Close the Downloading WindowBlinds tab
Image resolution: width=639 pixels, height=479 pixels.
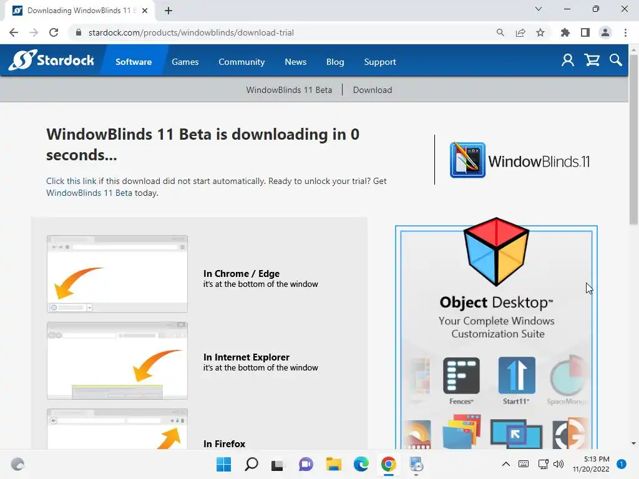[145, 11]
